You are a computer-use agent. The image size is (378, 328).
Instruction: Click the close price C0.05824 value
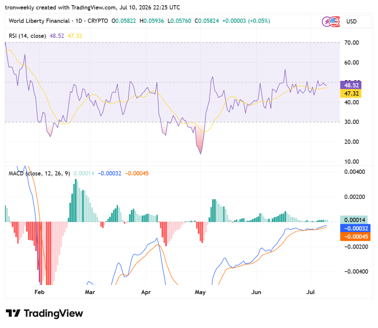pyautogui.click(x=207, y=21)
